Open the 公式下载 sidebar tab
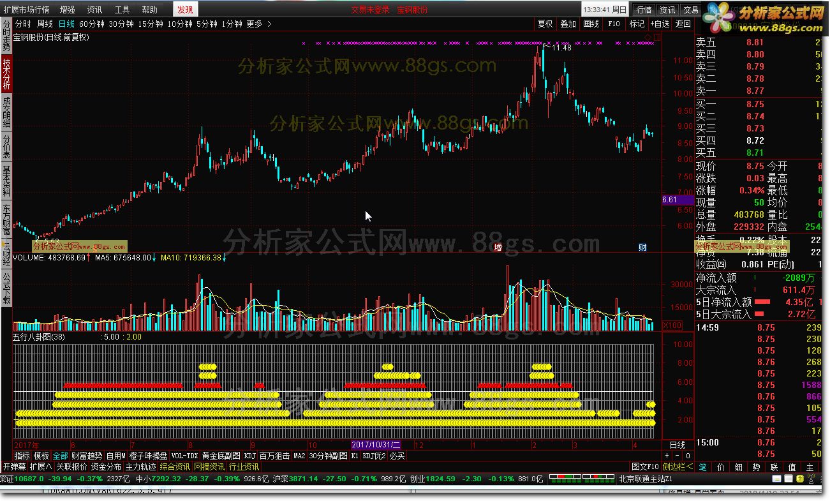The height and width of the screenshot is (501, 830). coord(6,289)
